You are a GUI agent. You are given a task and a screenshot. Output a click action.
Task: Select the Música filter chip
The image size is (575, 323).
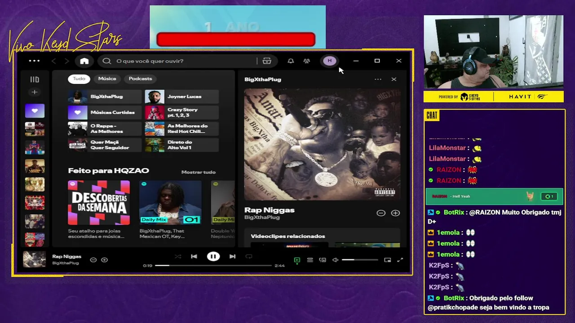pyautogui.click(x=107, y=79)
